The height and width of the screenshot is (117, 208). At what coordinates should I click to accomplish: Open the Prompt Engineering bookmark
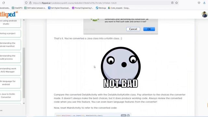83,8
